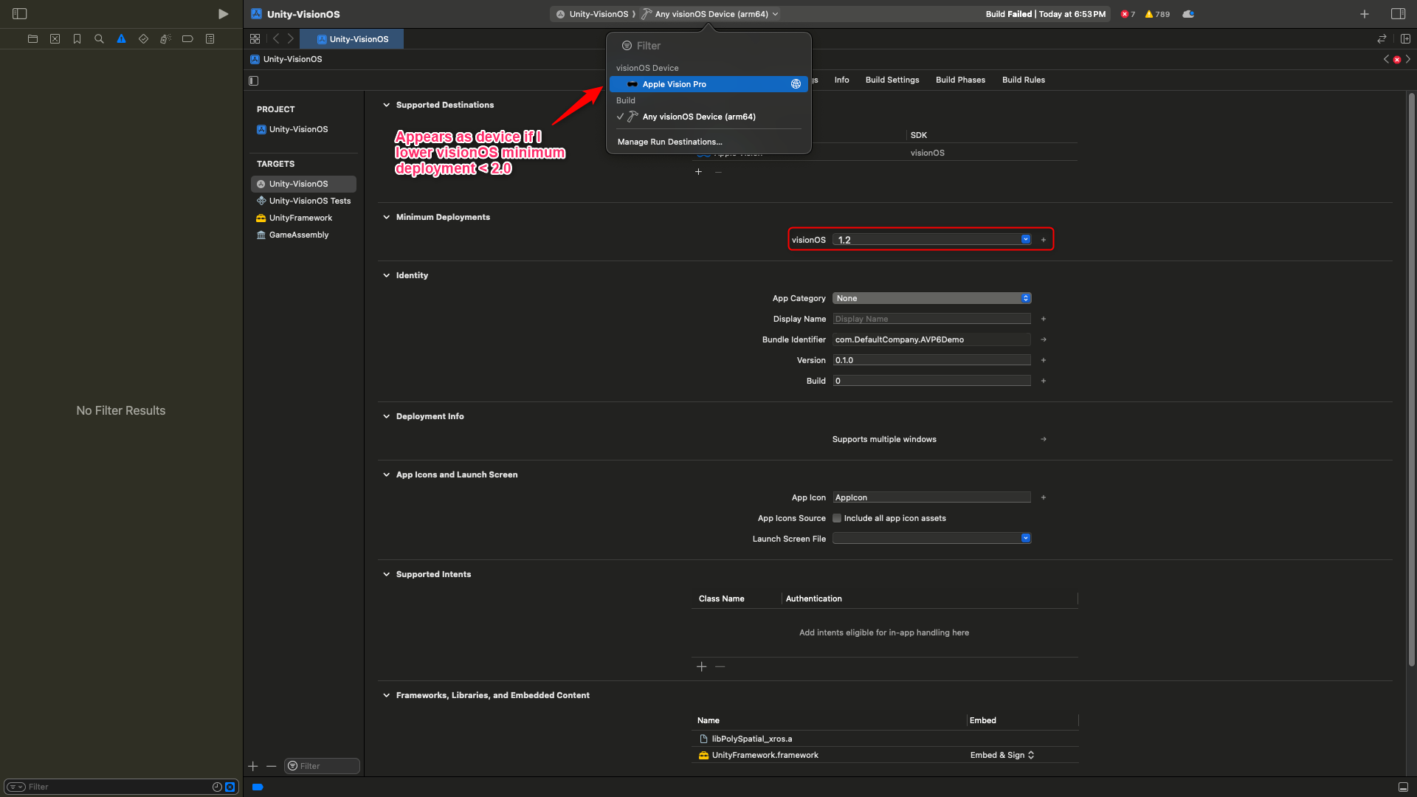Open the Issue navigator warning icon
1417x797 pixels.
pos(121,39)
